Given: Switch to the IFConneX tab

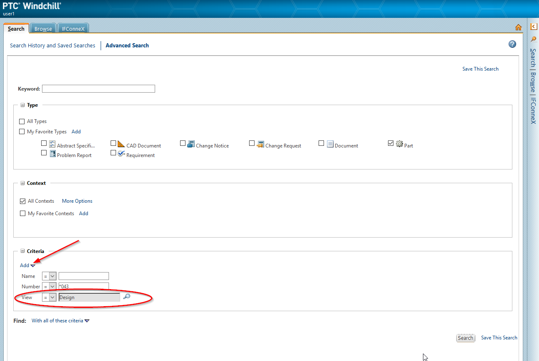Looking at the screenshot, I should tap(73, 29).
